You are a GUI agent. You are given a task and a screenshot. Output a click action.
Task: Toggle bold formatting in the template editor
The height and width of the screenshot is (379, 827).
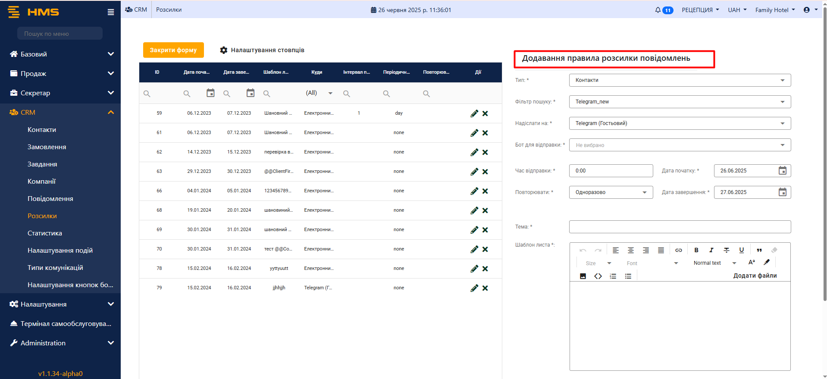(696, 250)
